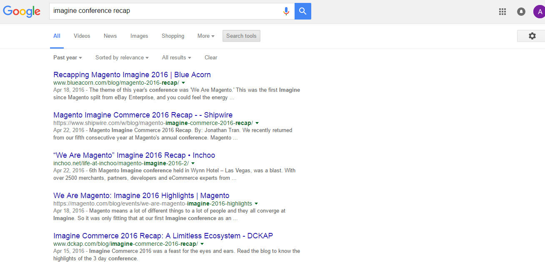545x262 pixels.
Task: Open the Past year time filter
Action: [x=67, y=58]
